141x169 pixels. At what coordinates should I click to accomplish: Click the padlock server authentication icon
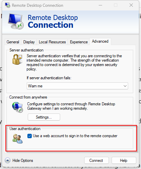17,59
